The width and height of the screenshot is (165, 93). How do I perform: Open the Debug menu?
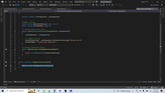pyautogui.click(x=35, y=2)
